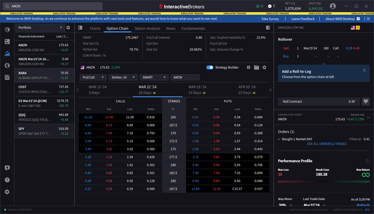This screenshot has height=214, width=374.
Task: Click the option chain column view icon
Action: pos(249,67)
